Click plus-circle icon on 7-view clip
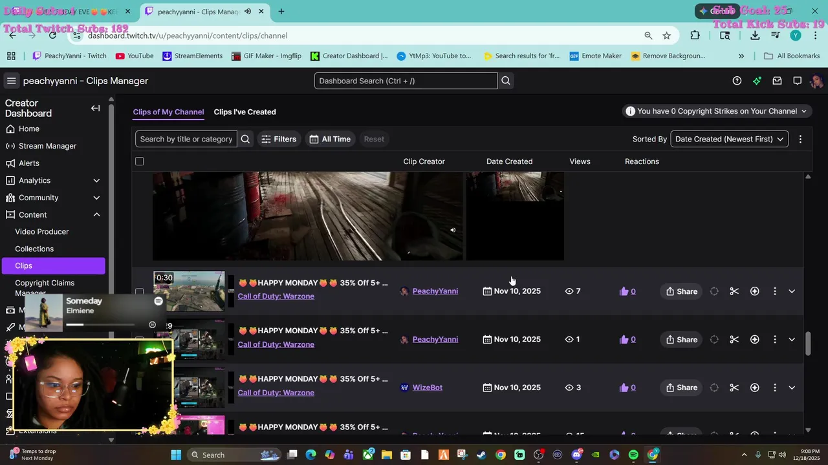 pyautogui.click(x=754, y=291)
